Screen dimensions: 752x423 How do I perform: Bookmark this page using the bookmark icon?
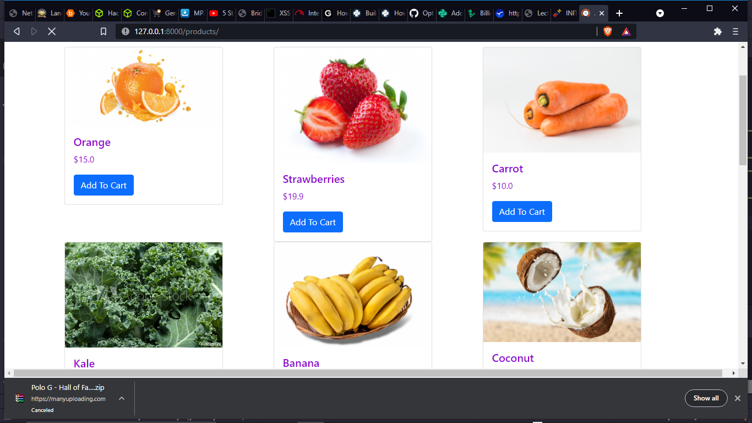point(103,31)
